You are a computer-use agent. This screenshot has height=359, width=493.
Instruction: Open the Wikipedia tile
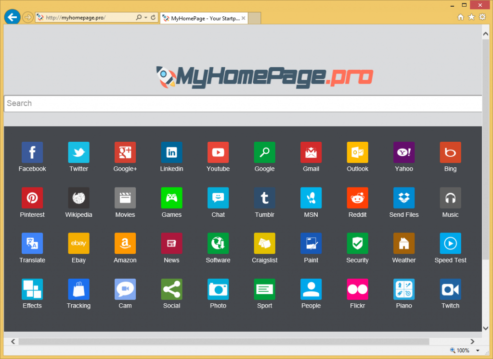pos(78,198)
